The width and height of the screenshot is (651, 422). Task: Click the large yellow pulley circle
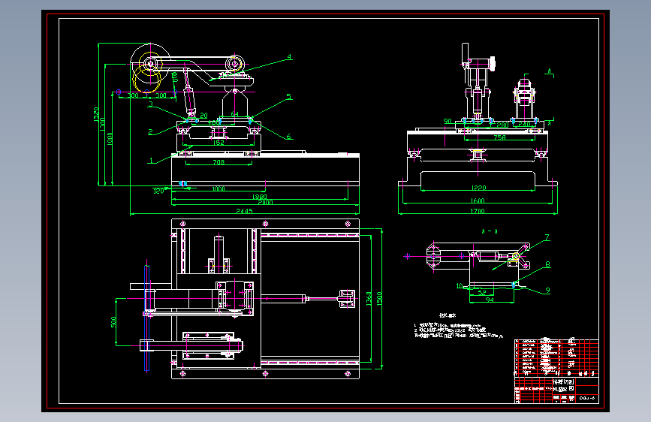[x=147, y=77]
